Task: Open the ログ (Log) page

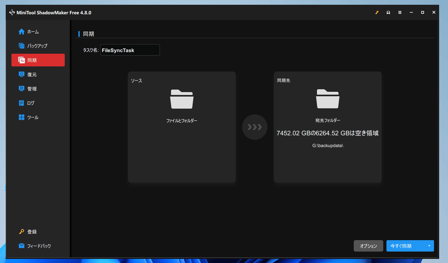Action: [31, 103]
